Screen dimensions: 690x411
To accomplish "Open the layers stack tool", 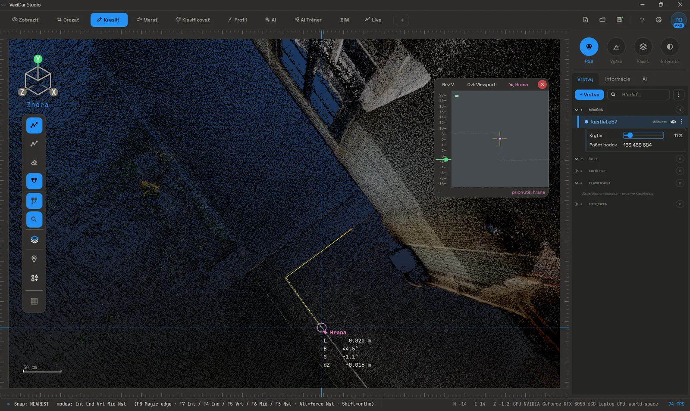I will (34, 240).
